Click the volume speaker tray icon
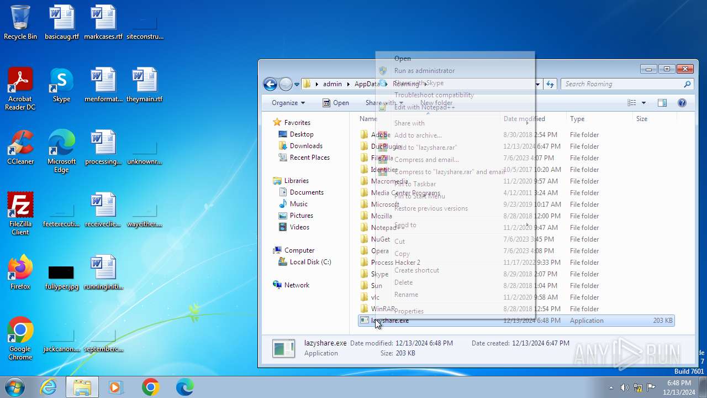 (x=624, y=387)
